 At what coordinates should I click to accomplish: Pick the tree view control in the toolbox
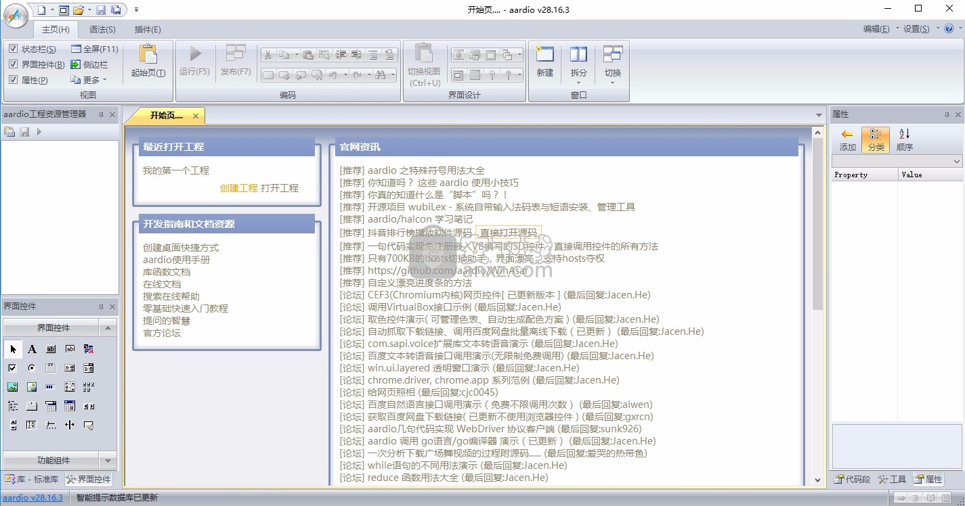(13, 406)
